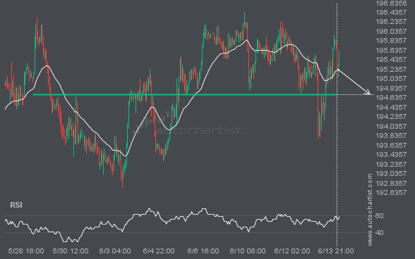Click the 193.8357 price label
The width and height of the screenshot is (415, 259).
391,136
